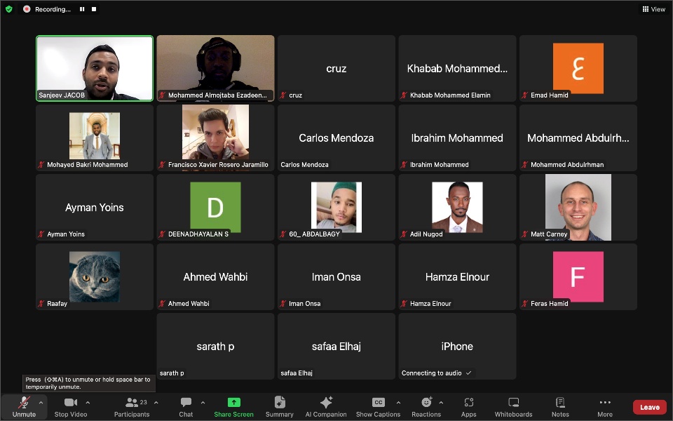Open the Participants panel
Image resolution: width=673 pixels, height=421 pixels.
[x=132, y=406]
